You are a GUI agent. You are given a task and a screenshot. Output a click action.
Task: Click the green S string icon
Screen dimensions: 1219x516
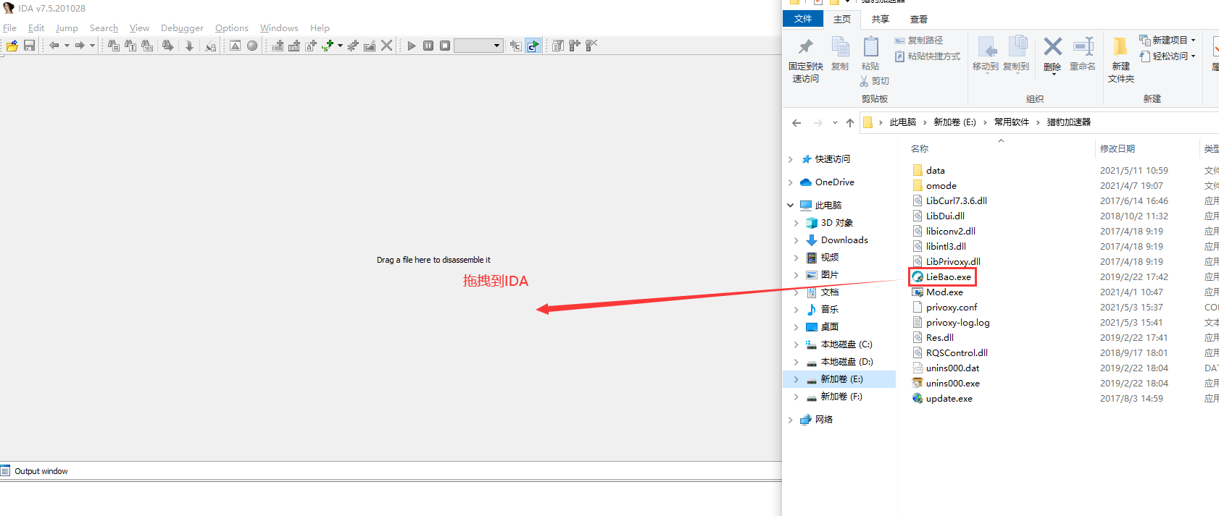pyautogui.click(x=328, y=46)
